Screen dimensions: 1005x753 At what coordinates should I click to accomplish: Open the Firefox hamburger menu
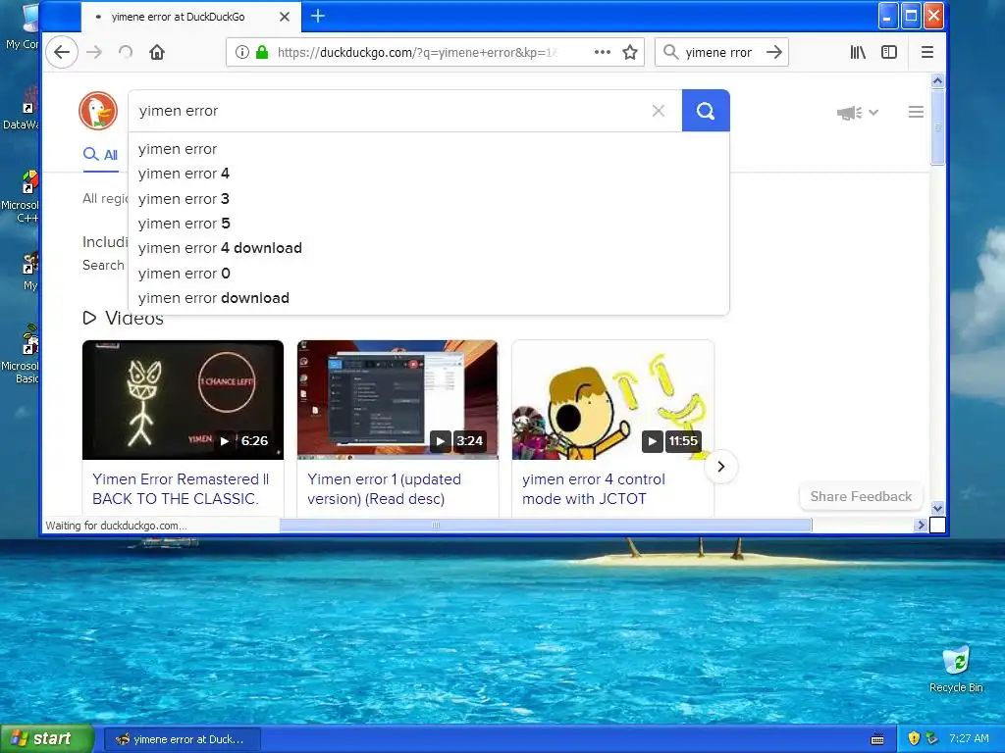(x=926, y=53)
